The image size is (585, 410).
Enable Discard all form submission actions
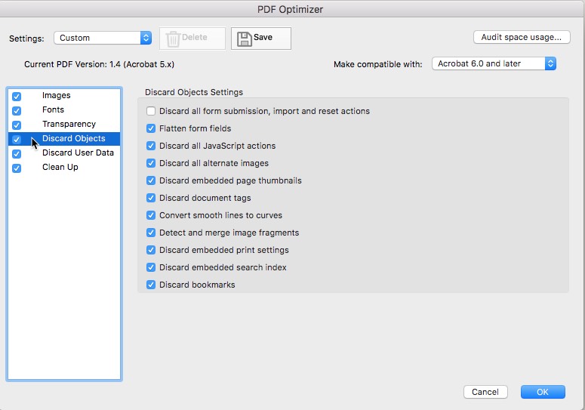(151, 111)
